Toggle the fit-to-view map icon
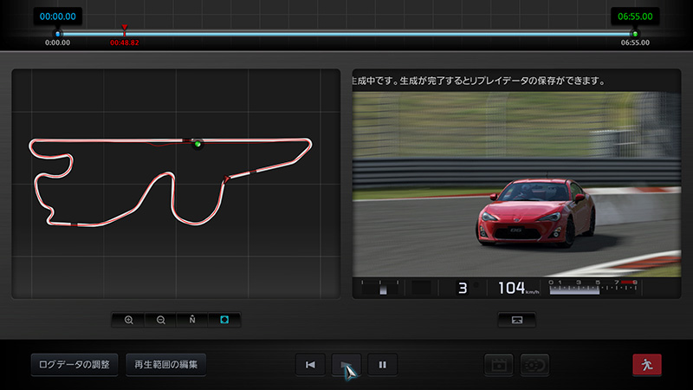Viewport: 693px width, 390px height. click(x=224, y=320)
